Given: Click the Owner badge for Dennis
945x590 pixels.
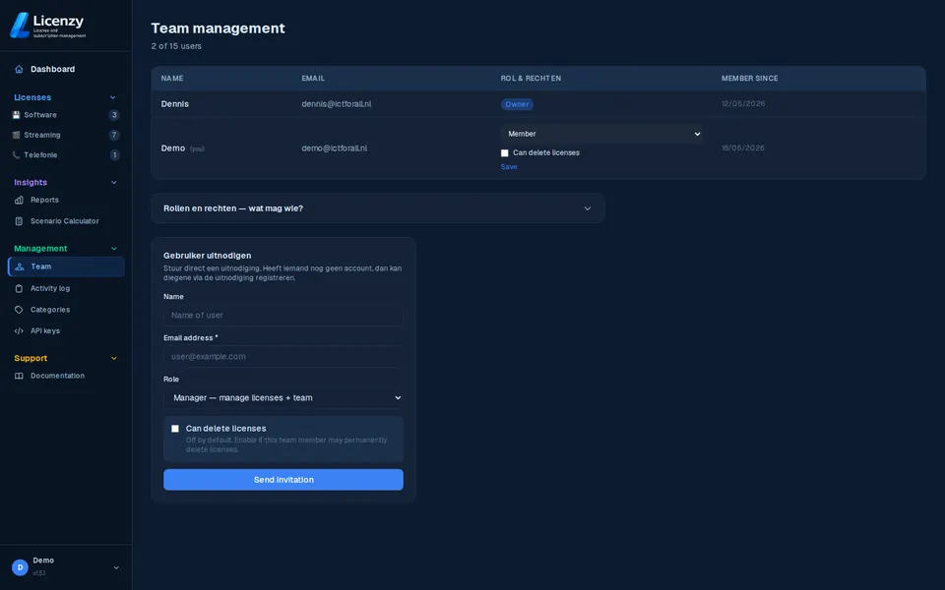Looking at the screenshot, I should tap(517, 104).
